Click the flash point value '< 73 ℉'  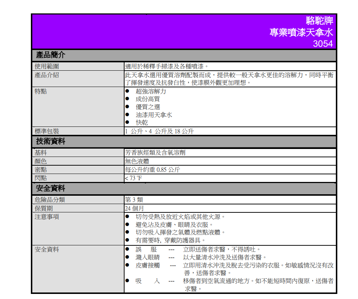(133, 178)
